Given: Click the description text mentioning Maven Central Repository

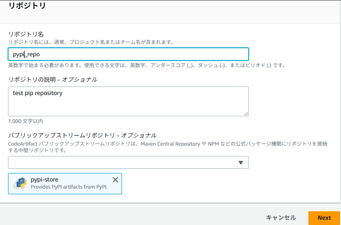Looking at the screenshot, I should [x=168, y=147].
